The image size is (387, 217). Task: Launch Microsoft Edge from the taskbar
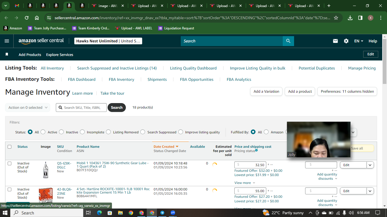(99, 213)
